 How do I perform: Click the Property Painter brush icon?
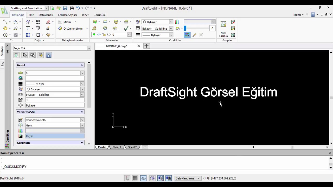[194, 35]
